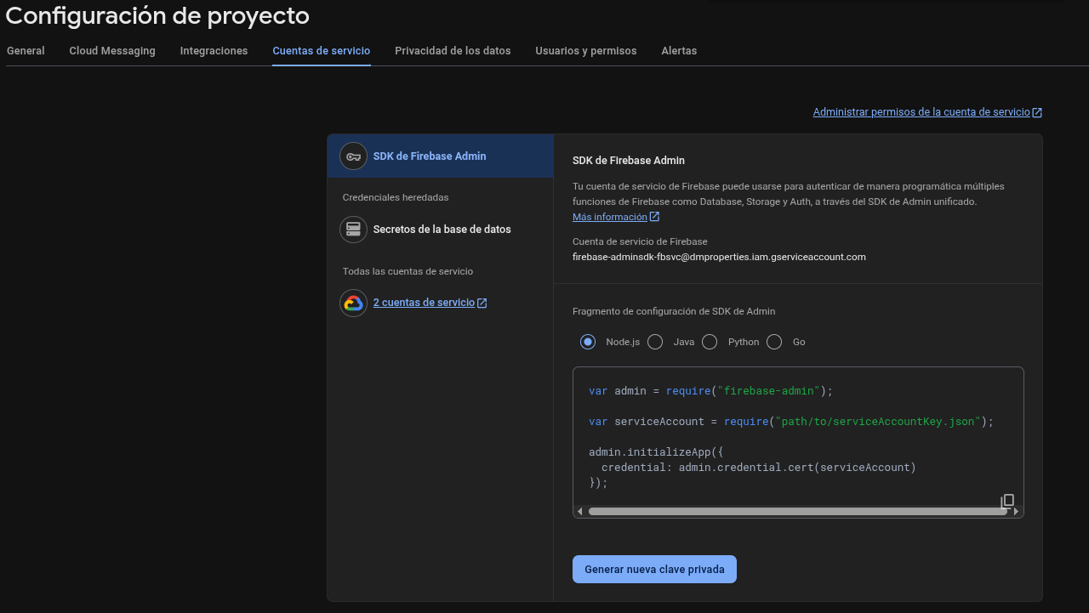Open Administrar permisos de la cuenta de servicio link
The height and width of the screenshot is (613, 1089).
pos(921,112)
